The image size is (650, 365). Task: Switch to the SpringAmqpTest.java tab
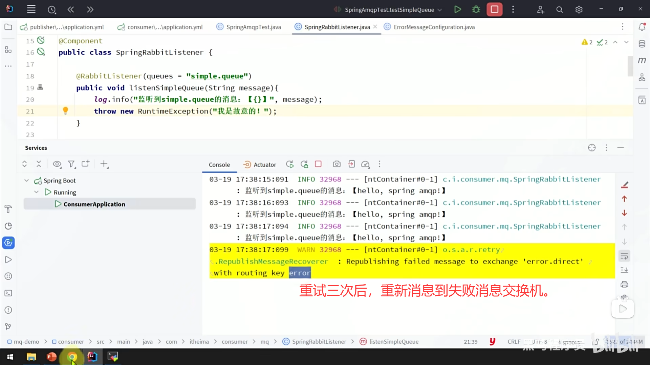253,27
